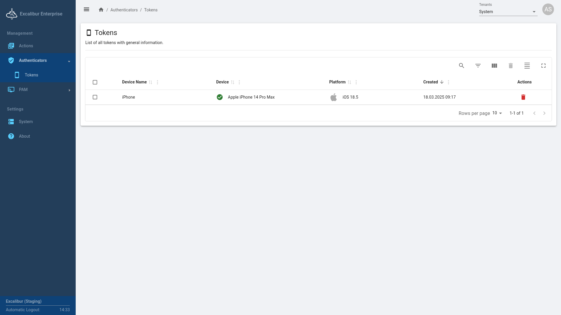Image resolution: width=561 pixels, height=315 pixels.
Task: Open Actions in Management sidebar
Action: 26,46
